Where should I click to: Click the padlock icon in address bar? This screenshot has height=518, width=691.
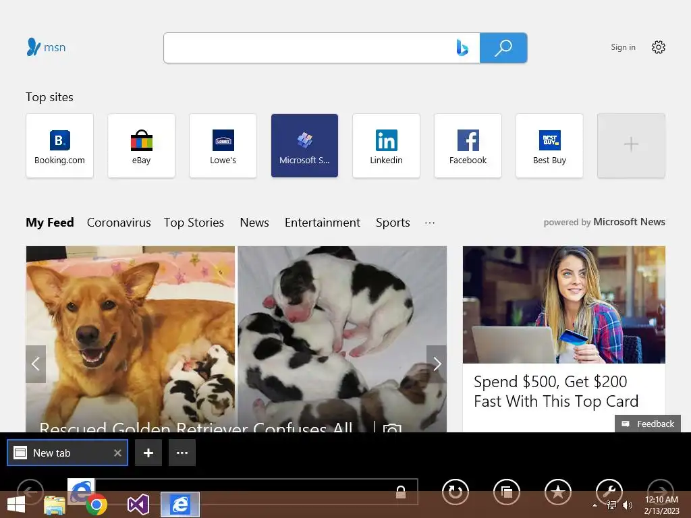coord(401,492)
